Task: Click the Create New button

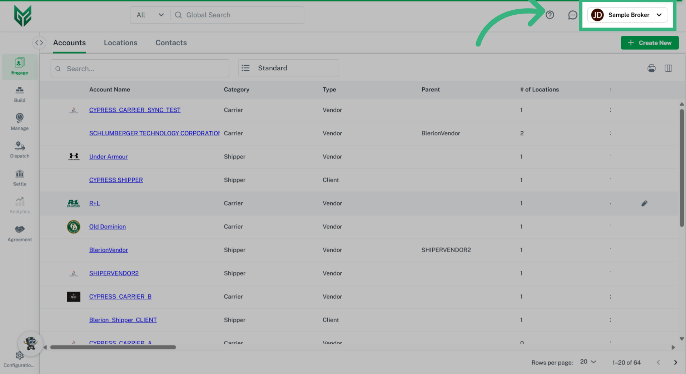Action: pos(650,43)
